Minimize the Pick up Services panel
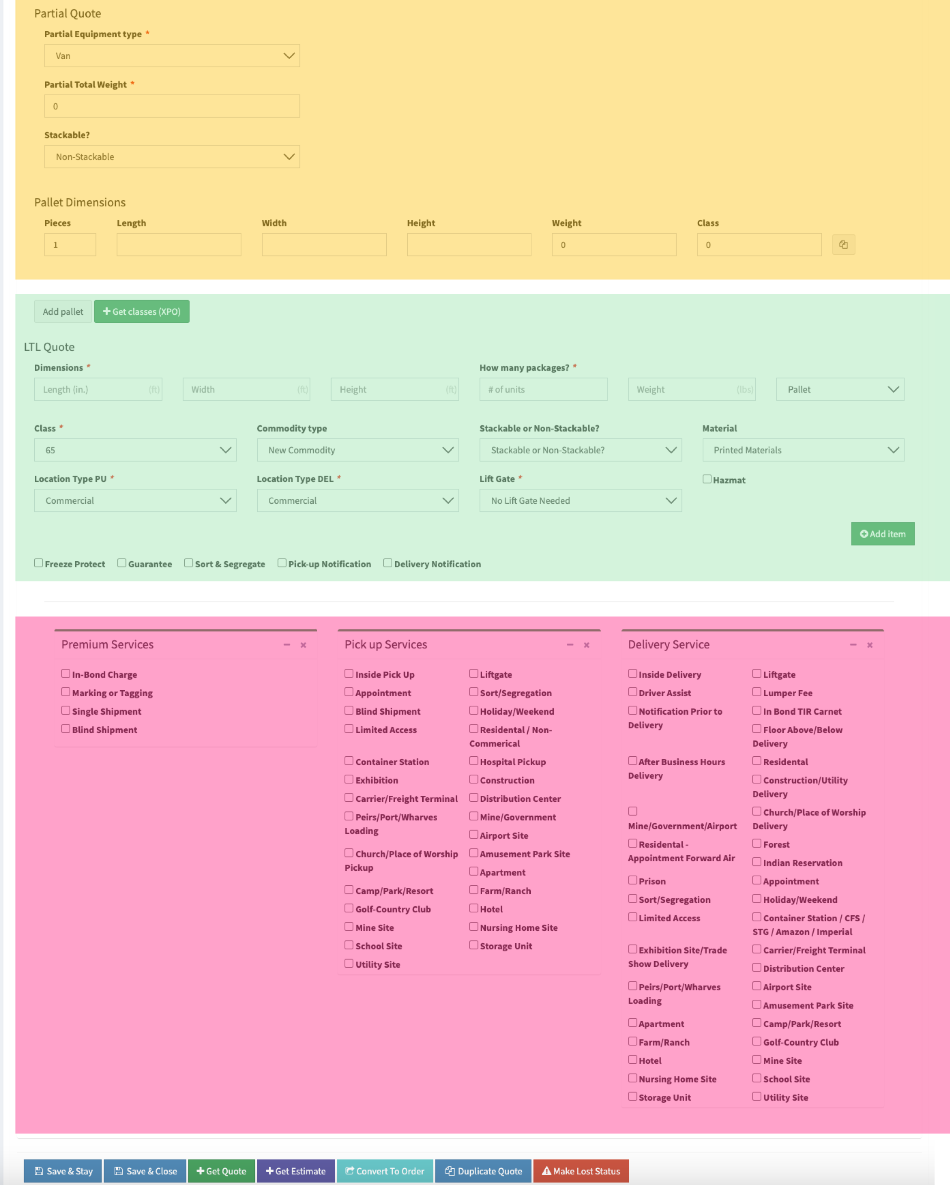 click(x=570, y=645)
